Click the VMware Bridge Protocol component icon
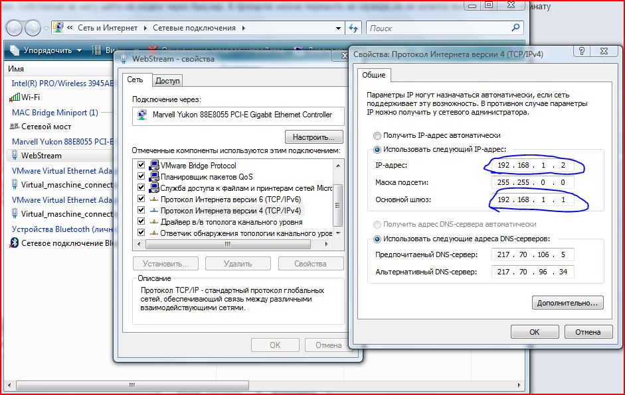Screen dimensions: 625x395 (154, 165)
